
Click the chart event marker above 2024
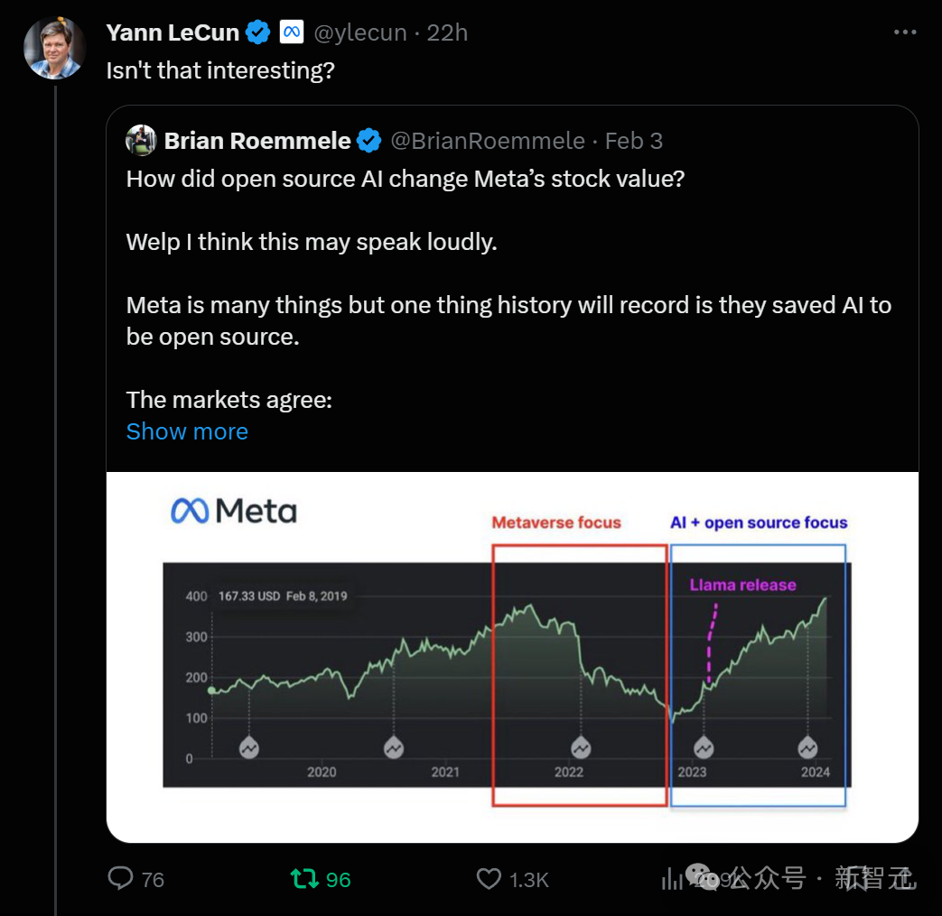click(807, 748)
